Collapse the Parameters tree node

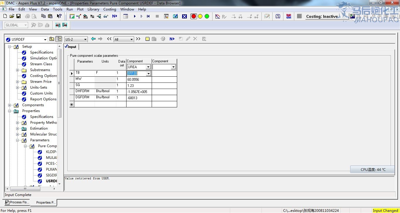[x=18, y=140]
